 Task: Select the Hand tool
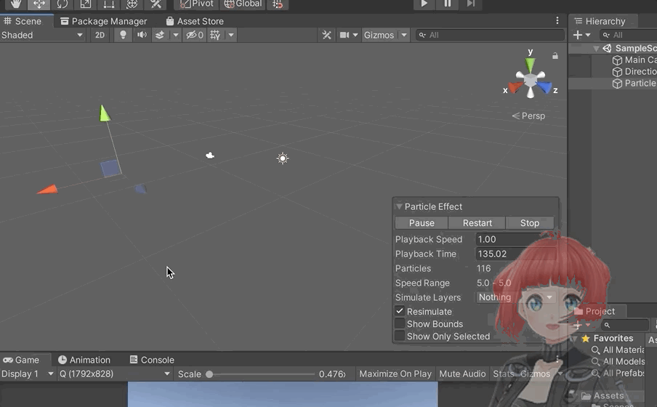[x=16, y=4]
